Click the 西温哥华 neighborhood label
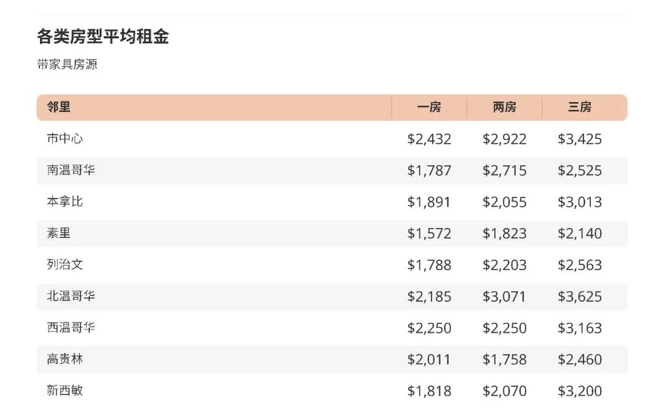Viewport: 664px width, 410px height. 71,328
